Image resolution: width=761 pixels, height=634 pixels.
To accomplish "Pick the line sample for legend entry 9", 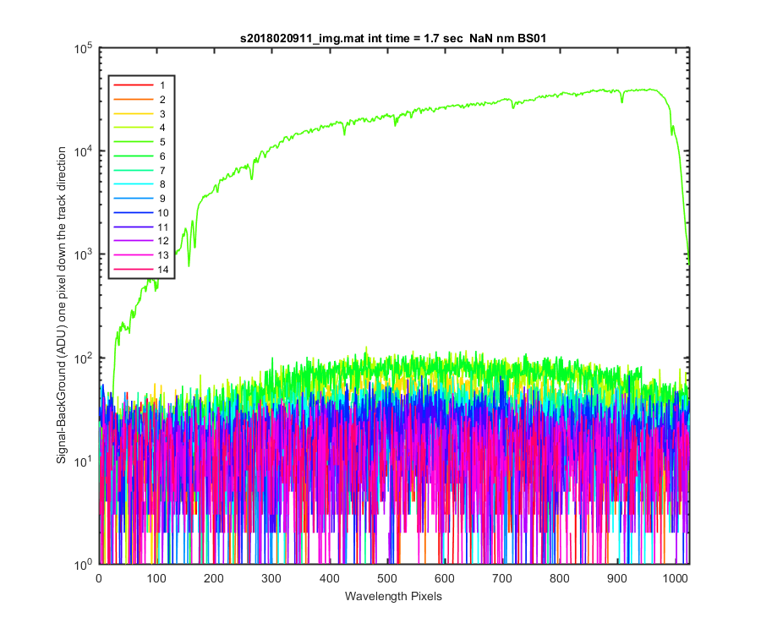I will tap(134, 199).
